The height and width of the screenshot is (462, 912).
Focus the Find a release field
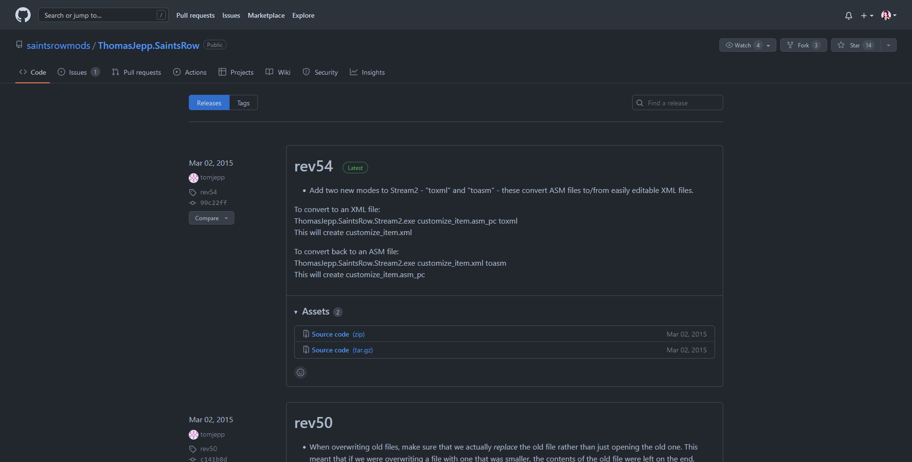coord(677,102)
